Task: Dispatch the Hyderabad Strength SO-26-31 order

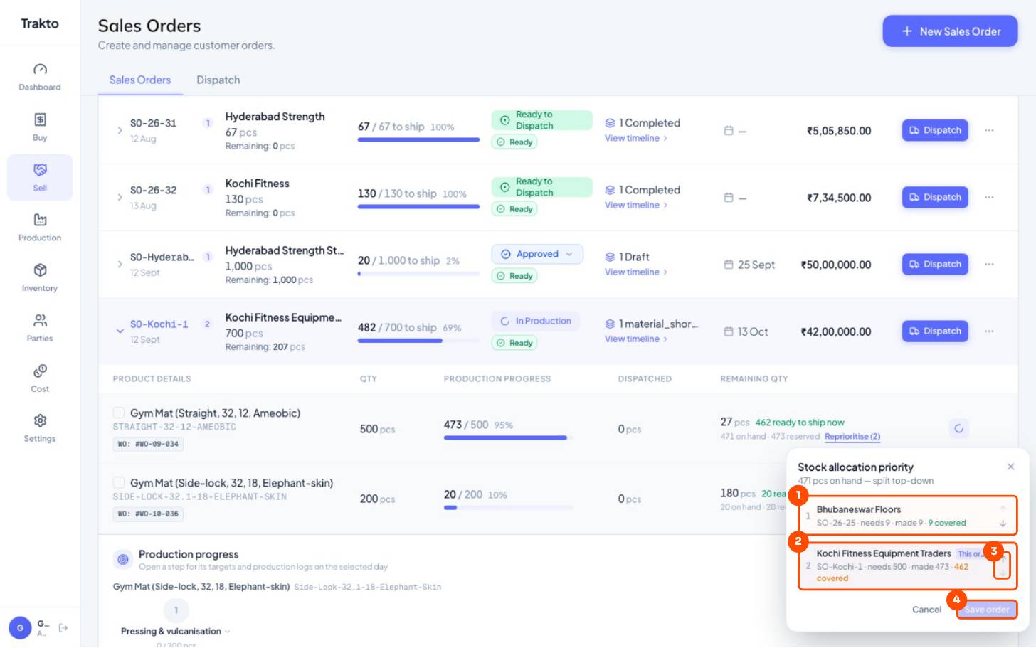Action: point(935,130)
